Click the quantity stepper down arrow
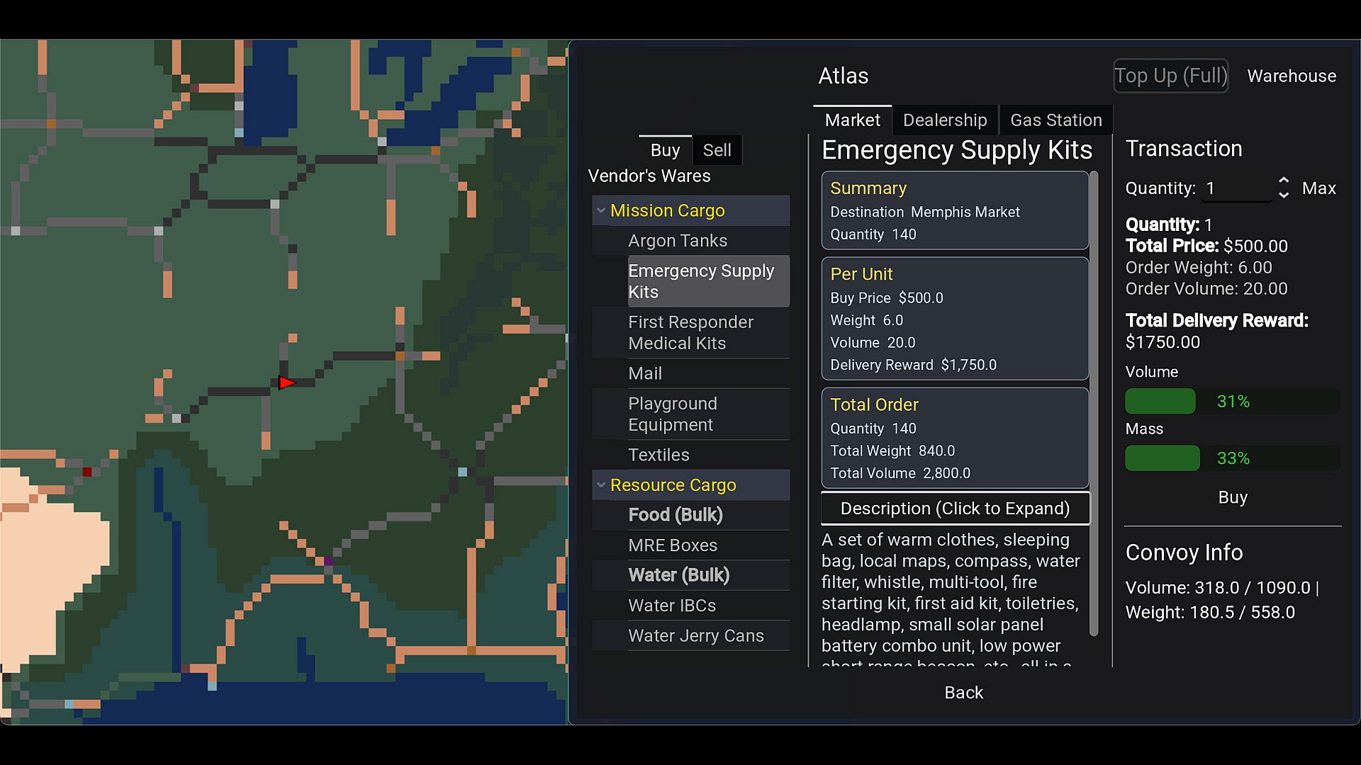The image size is (1361, 765). point(1284,195)
